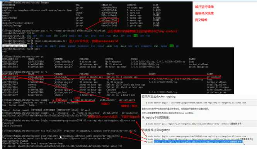This screenshot has height=149, width=257.
Task: Click the 'docker images' command line
Action: point(26,2)
